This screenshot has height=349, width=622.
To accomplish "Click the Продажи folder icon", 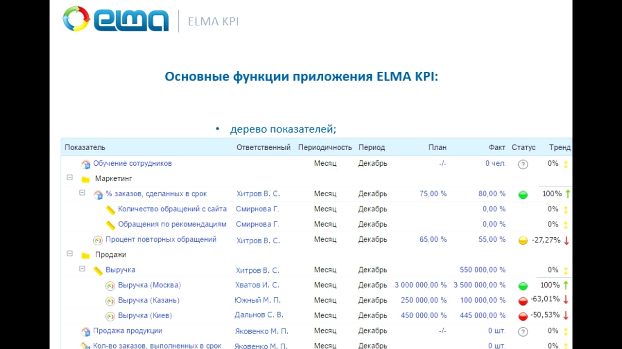I will click(86, 255).
